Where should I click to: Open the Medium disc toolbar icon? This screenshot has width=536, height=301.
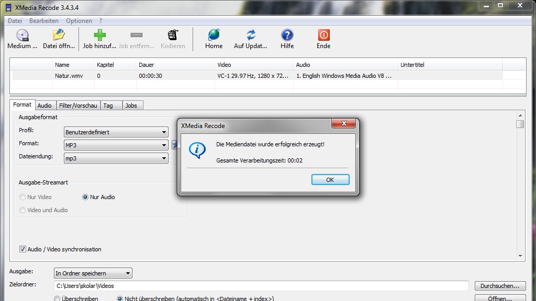click(22, 35)
